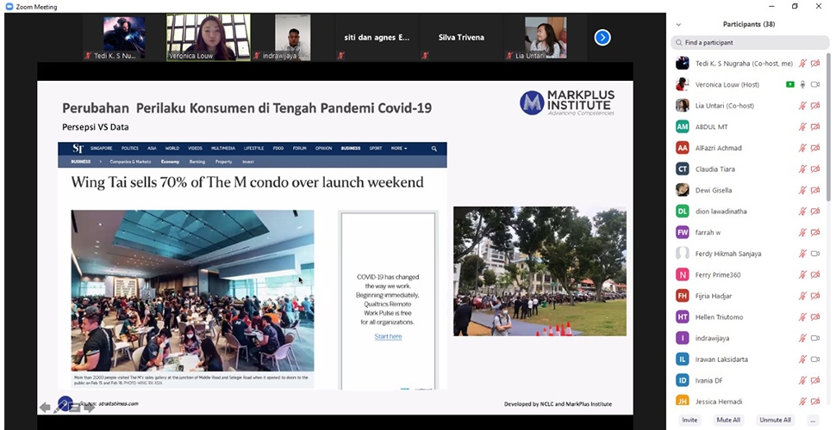
Task: Open the more options ellipsis button
Action: coord(812,420)
